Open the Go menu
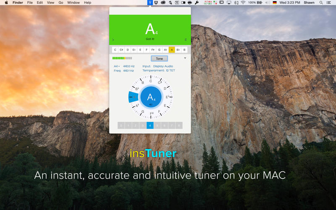This screenshot has height=210, width=336. click(x=61, y=3)
